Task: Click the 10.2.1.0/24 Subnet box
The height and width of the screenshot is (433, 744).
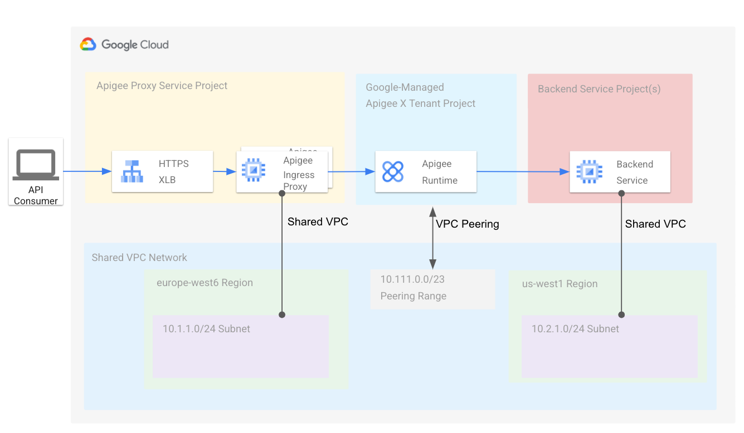Action: (609, 346)
